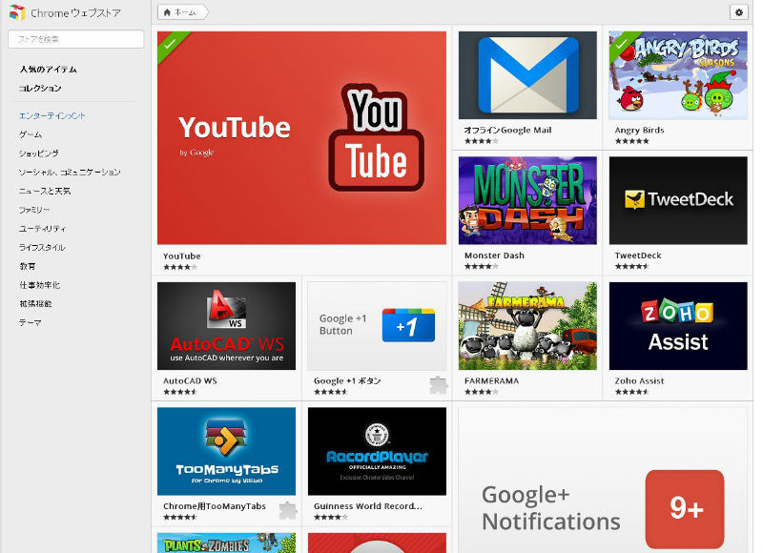This screenshot has width=763, height=553.
Task: Click the installed checkmark on Angry Birds tile
Action: tap(621, 44)
